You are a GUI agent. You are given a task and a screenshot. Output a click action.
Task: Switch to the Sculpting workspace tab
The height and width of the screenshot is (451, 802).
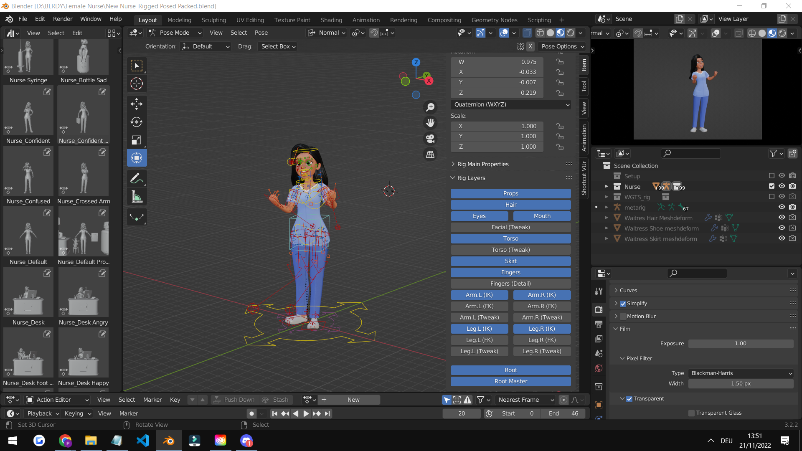[213, 20]
